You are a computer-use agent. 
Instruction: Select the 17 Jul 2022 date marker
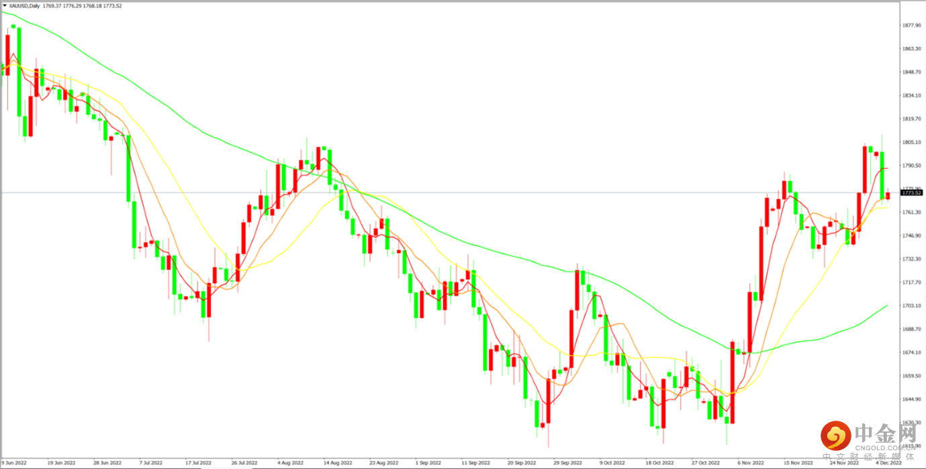(197, 463)
